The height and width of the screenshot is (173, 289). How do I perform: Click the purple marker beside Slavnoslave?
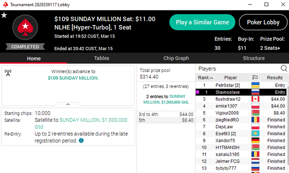click(198, 92)
